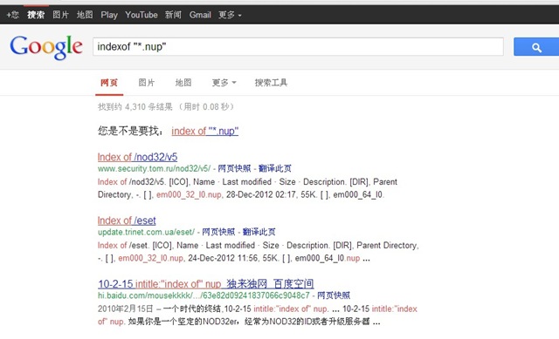559x339 pixels.
Task: Open result Index of /eset
Action: coord(127,220)
